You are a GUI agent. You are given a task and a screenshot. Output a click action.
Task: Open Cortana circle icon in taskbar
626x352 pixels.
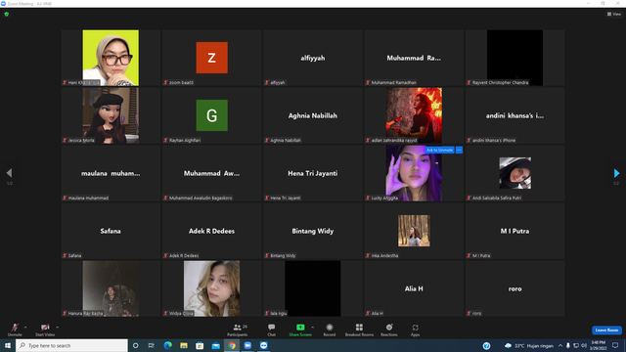[136, 345]
